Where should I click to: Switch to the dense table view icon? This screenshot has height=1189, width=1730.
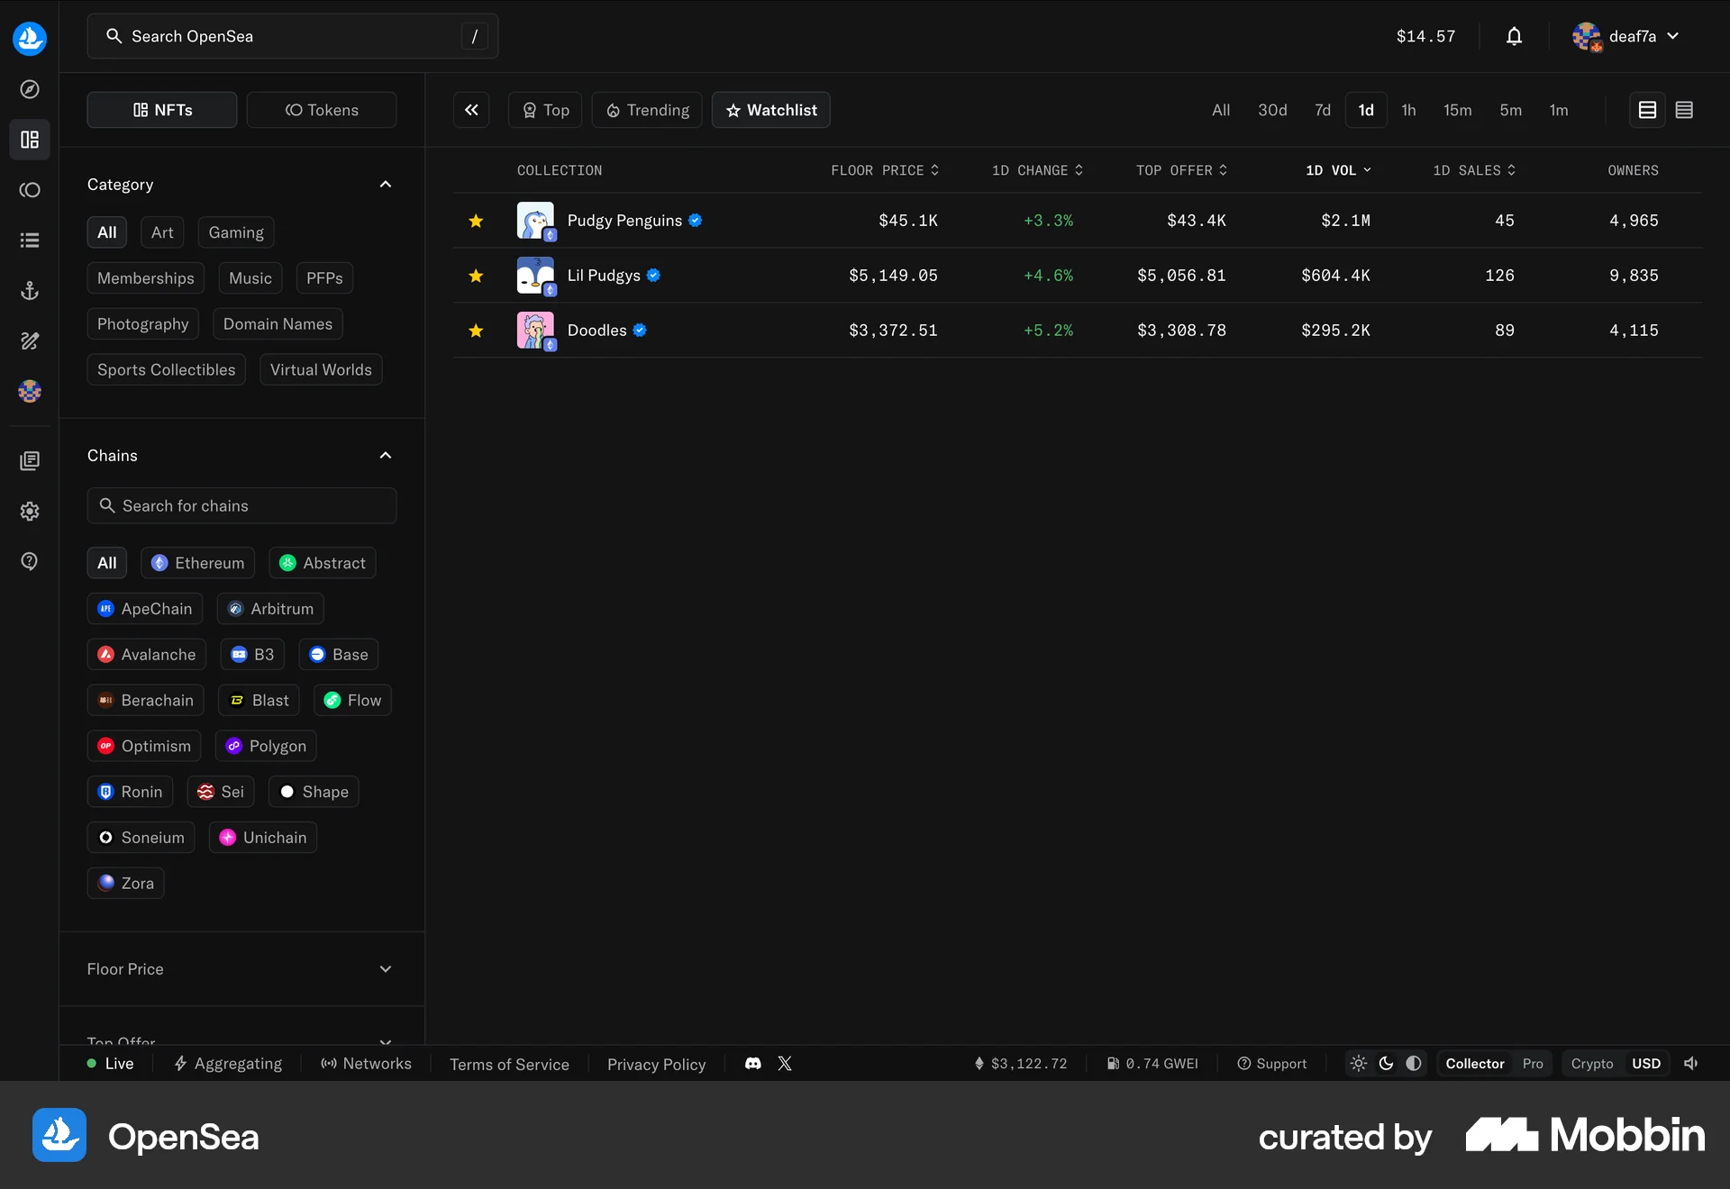(x=1685, y=109)
